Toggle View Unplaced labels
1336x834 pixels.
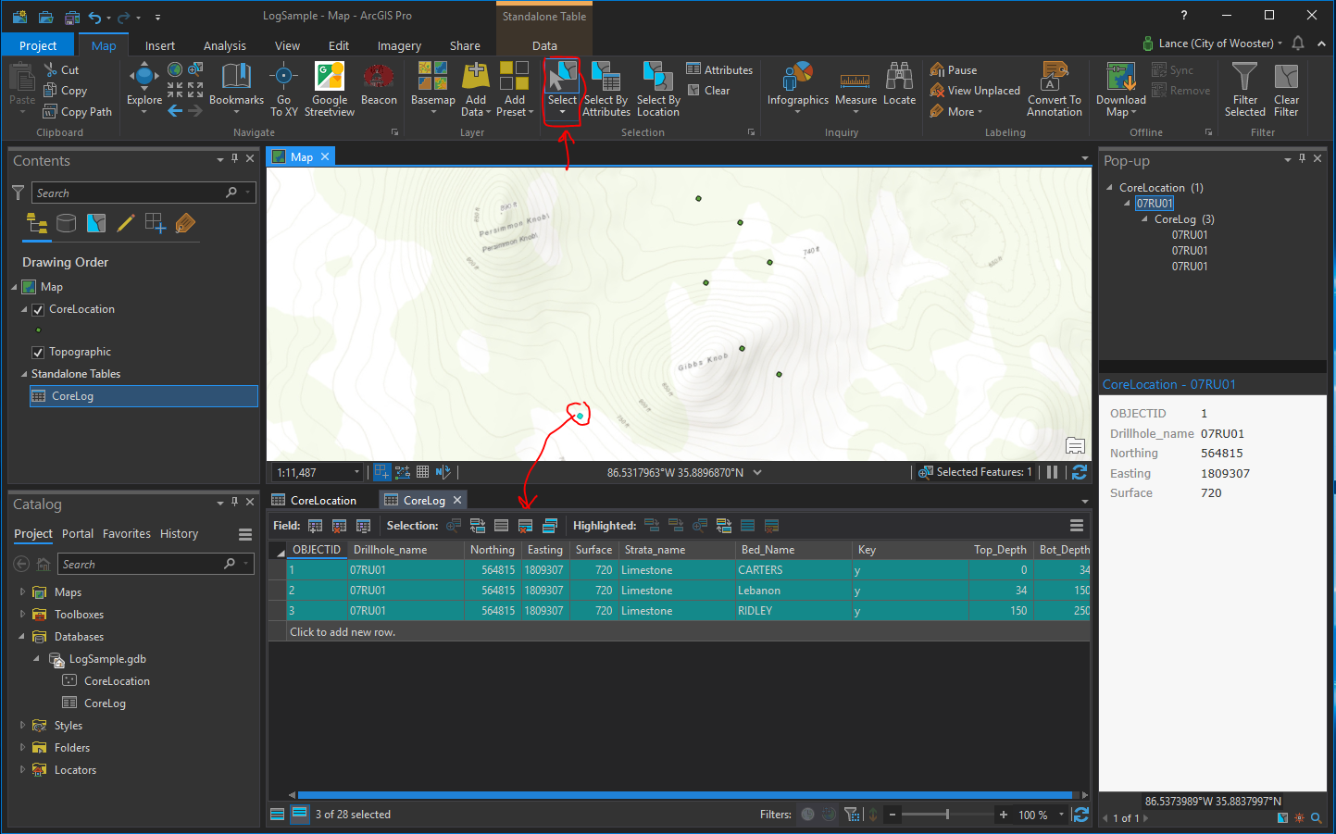pyautogui.click(x=975, y=91)
